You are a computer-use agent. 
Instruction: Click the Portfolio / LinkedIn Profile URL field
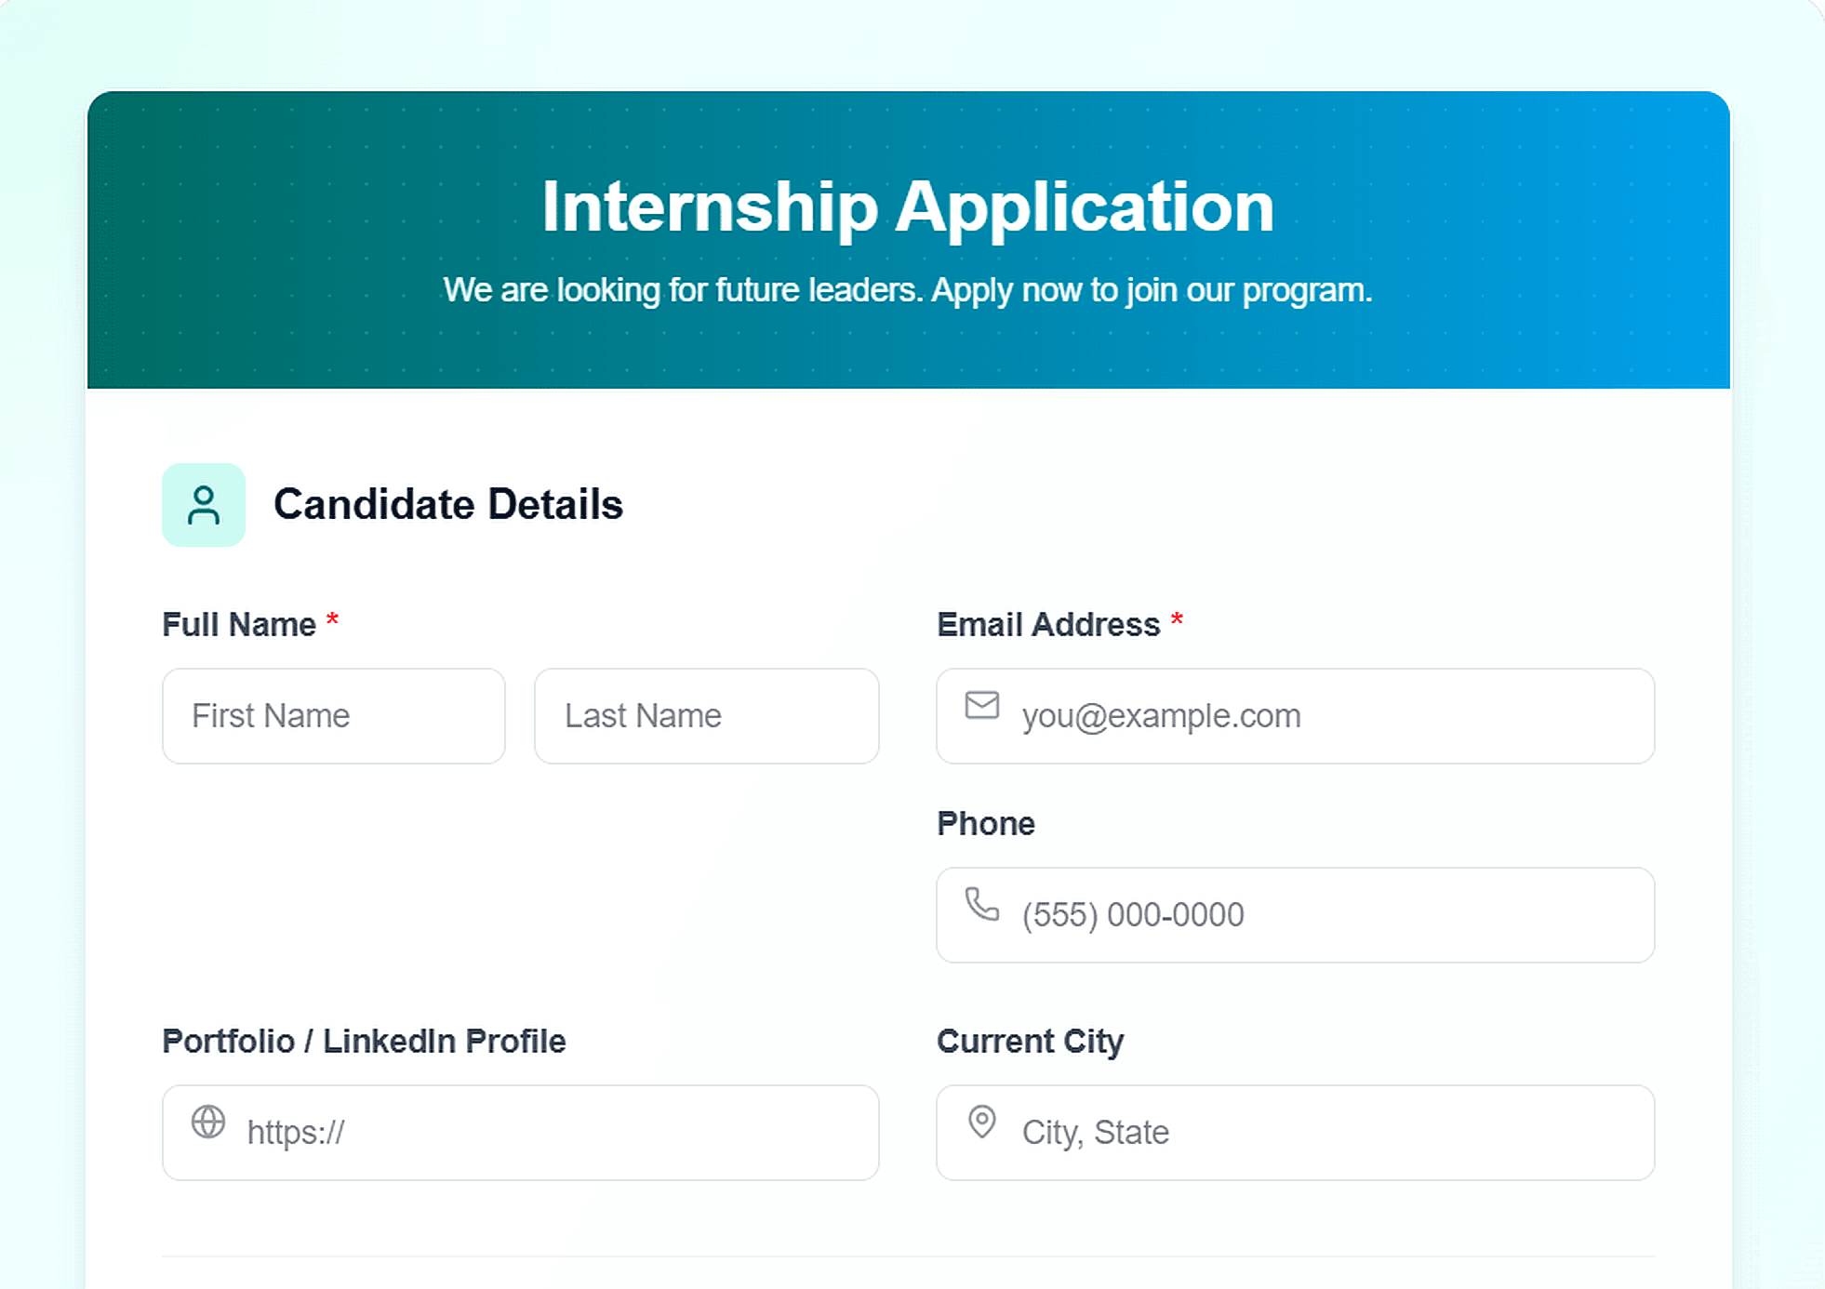click(x=521, y=1131)
